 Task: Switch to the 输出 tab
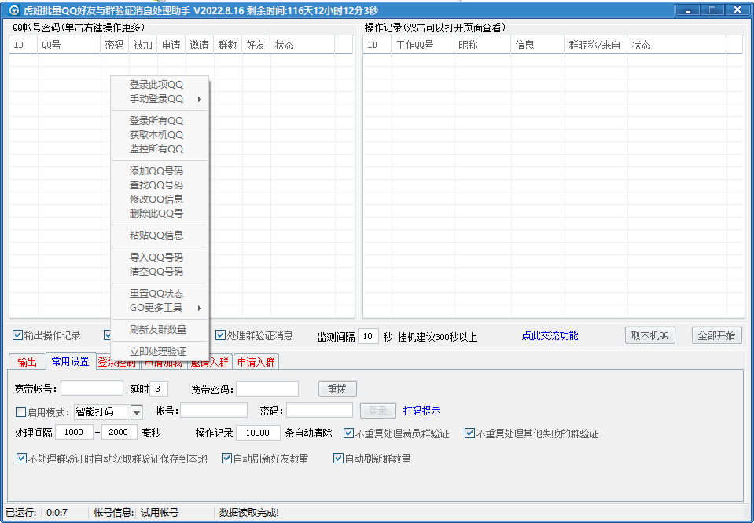pyautogui.click(x=28, y=362)
